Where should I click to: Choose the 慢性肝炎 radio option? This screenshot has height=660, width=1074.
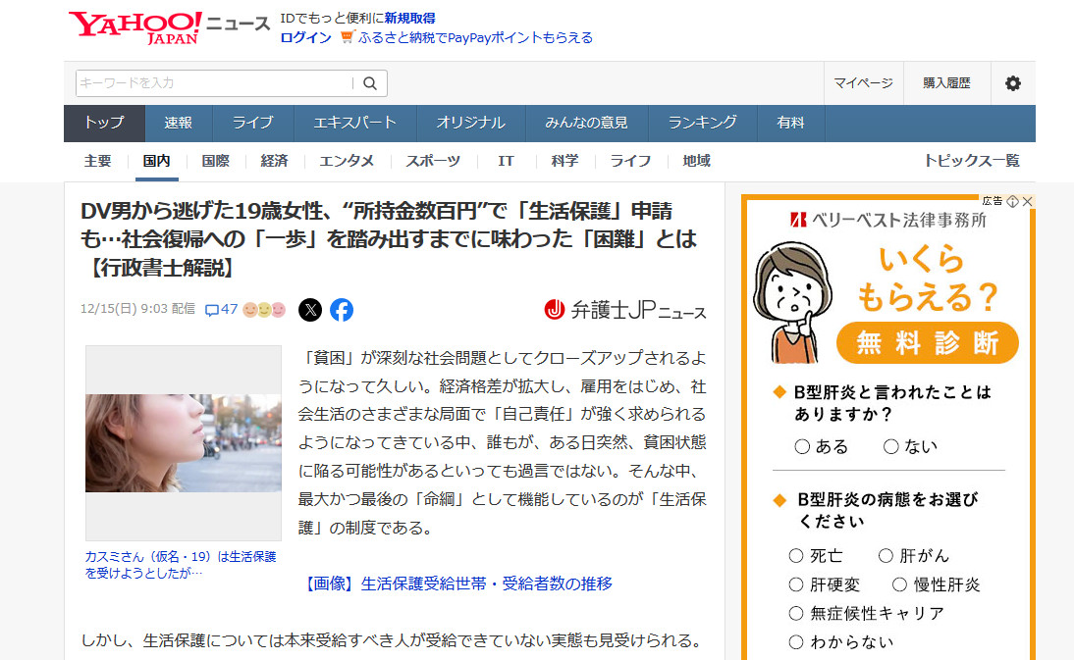point(899,584)
